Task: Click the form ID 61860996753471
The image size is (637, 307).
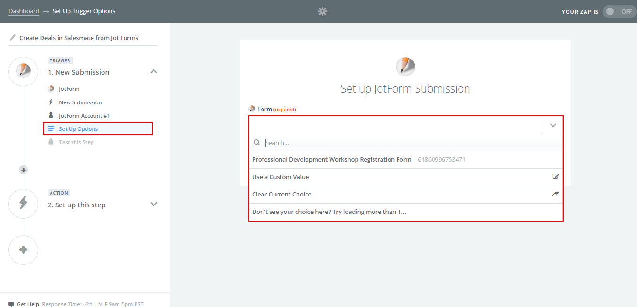Action: (442, 160)
